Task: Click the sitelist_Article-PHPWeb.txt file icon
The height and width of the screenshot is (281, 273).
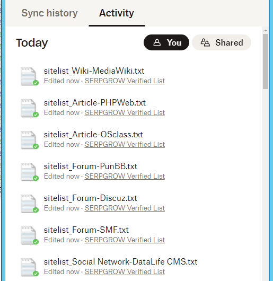Action: tap(28, 108)
